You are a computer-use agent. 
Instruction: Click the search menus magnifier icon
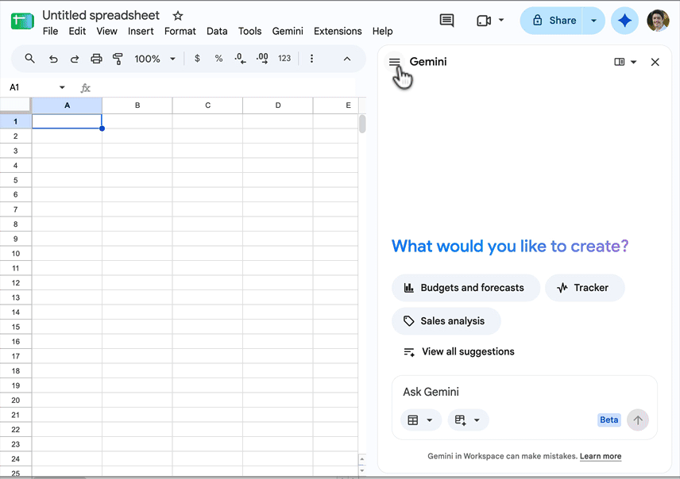pos(29,59)
